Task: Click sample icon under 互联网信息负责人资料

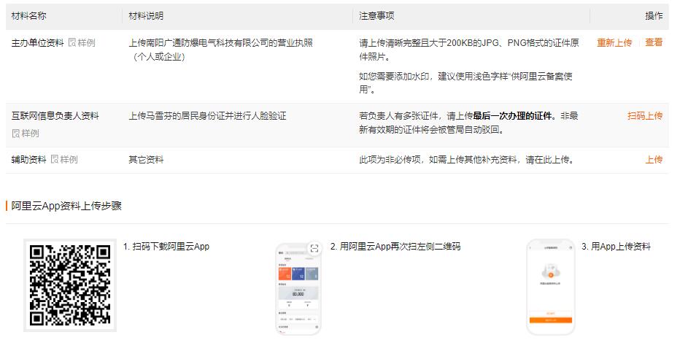Action: point(15,134)
